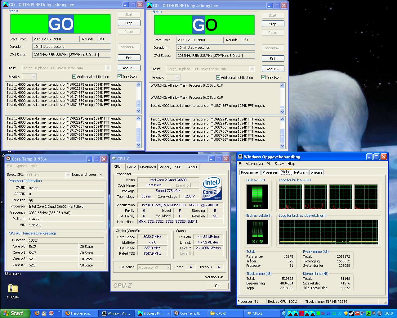Screen dimensions: 397x318
Task: Click upper log scrollbar in left Orthos
Action: (x=139, y=98)
